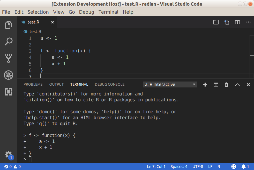Click the 'R' language mode indicator
The width and height of the screenshot is (254, 170).
(x=219, y=167)
